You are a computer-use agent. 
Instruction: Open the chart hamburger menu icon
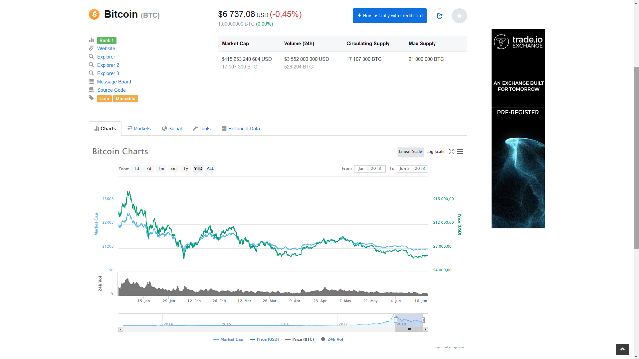pos(460,152)
